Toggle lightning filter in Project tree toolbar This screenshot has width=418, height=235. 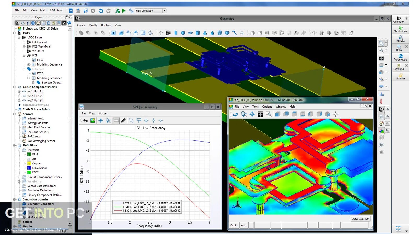click(x=28, y=23)
